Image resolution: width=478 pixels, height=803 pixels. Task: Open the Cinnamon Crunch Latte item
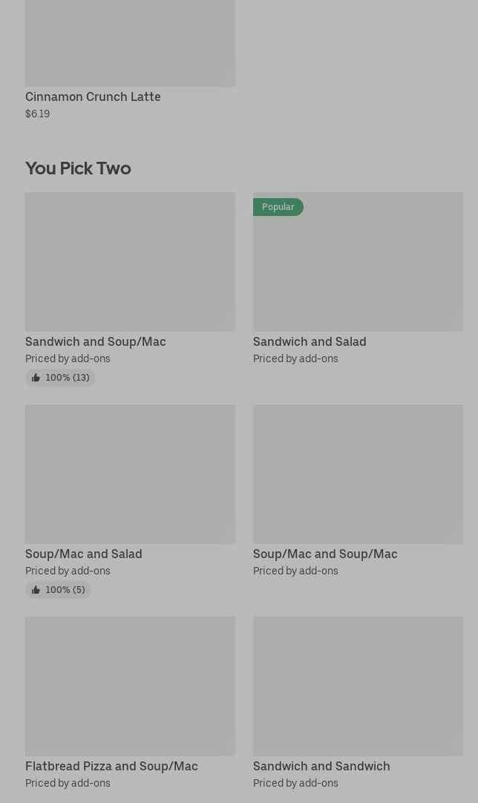(93, 96)
